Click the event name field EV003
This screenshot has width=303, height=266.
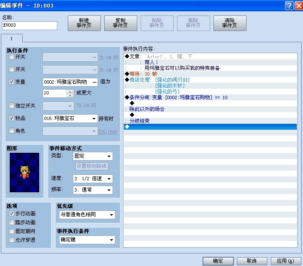[x=30, y=26]
